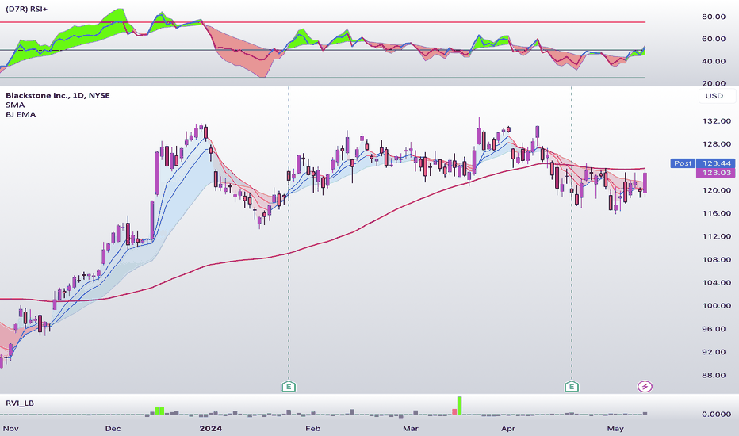Click the 132.00 price axis label

[716, 121]
